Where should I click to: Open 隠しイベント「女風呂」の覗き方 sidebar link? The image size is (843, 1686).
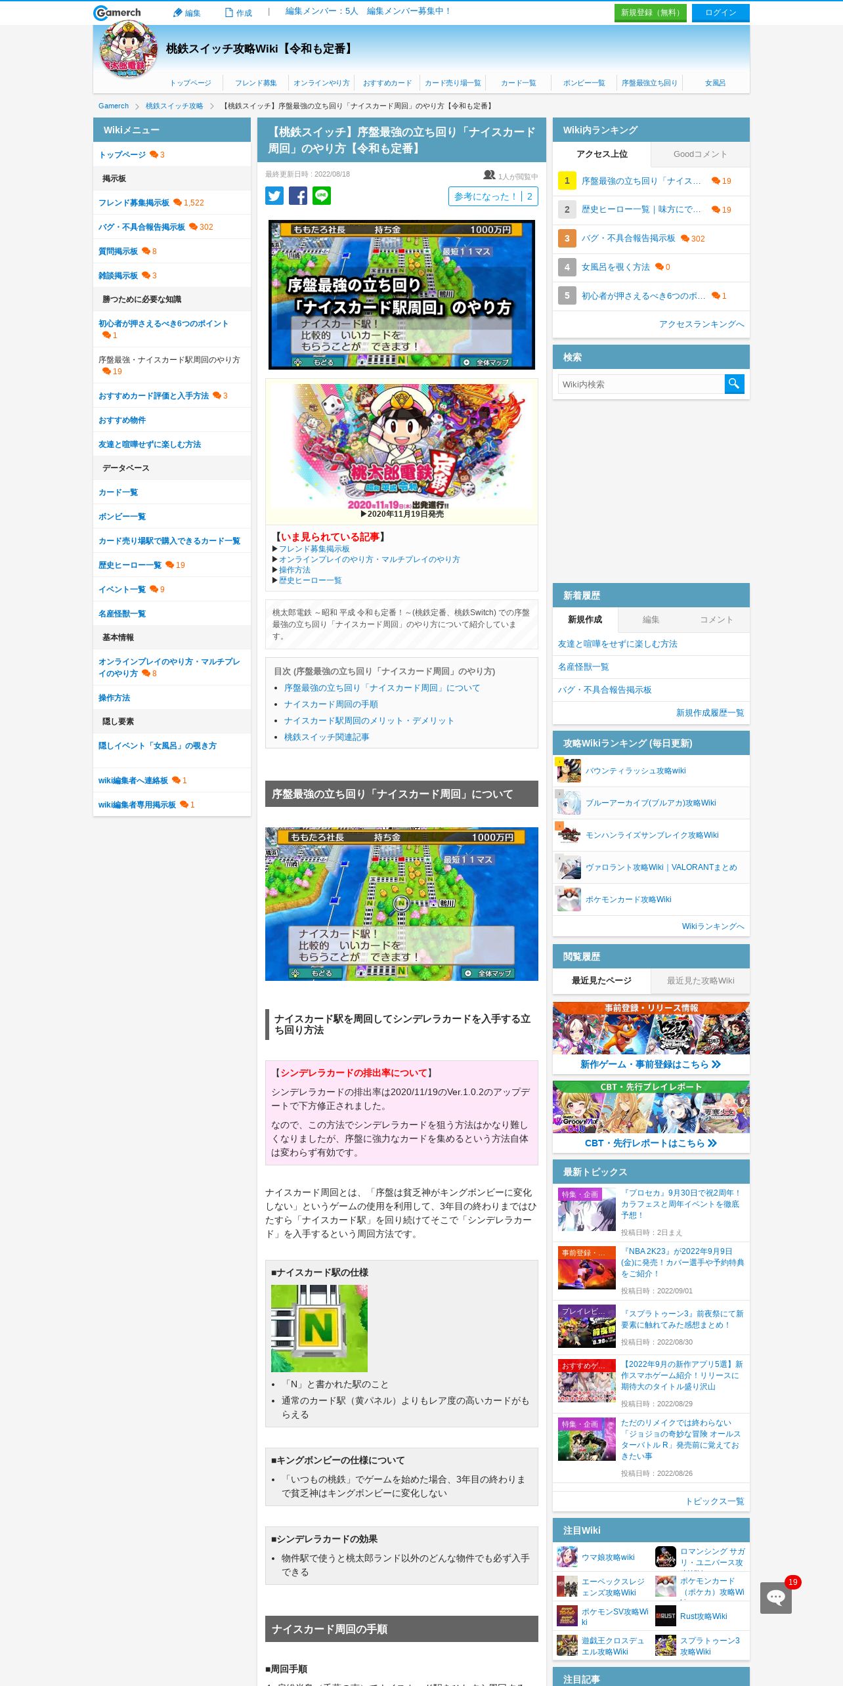click(x=158, y=746)
